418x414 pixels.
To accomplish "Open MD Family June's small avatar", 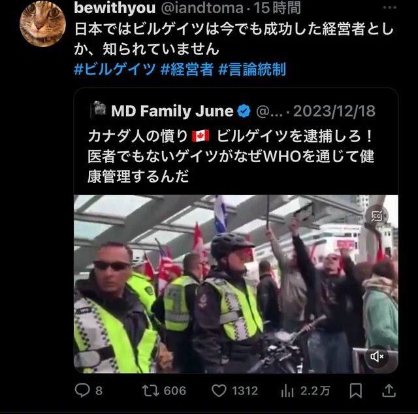I will click(x=99, y=109).
